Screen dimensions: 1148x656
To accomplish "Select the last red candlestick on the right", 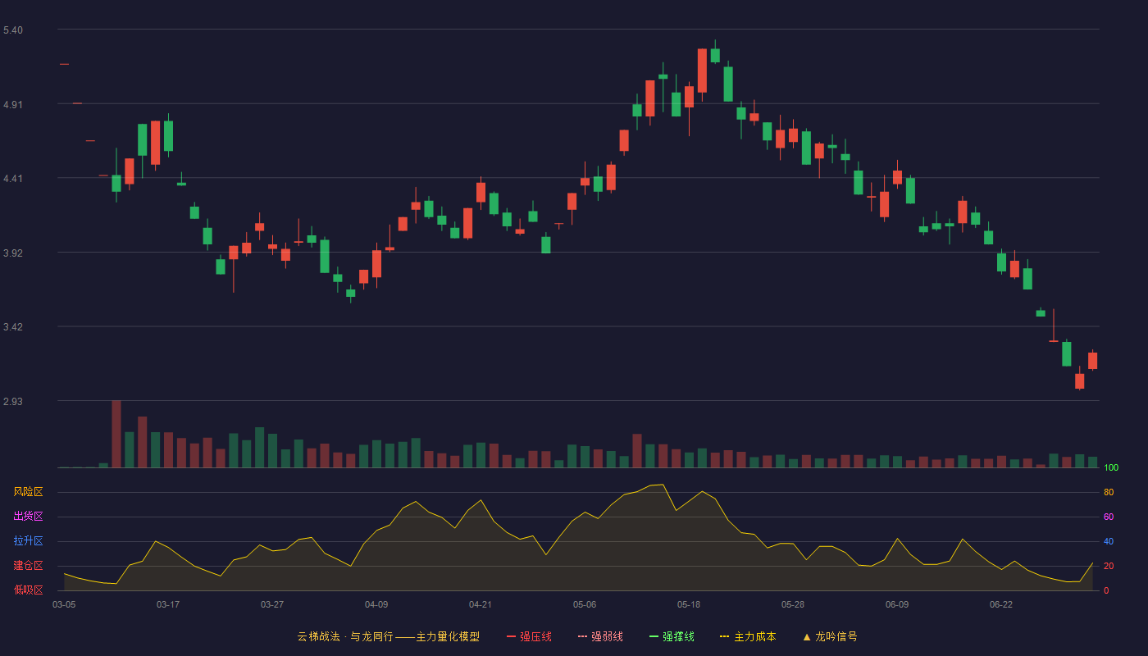I will point(1092,361).
